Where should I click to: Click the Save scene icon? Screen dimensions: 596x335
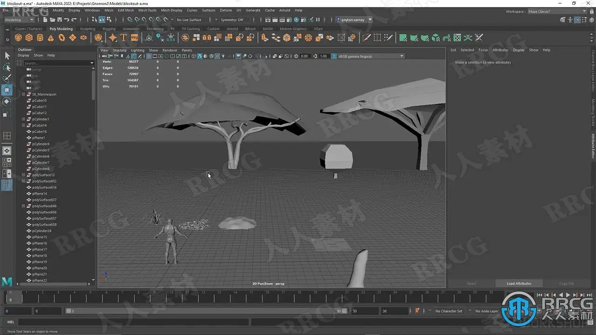60,20
